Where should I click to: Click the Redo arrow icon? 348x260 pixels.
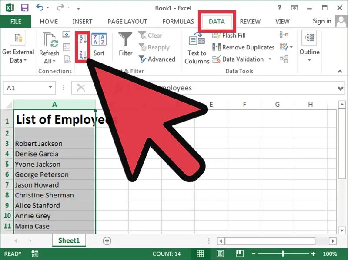click(60, 8)
